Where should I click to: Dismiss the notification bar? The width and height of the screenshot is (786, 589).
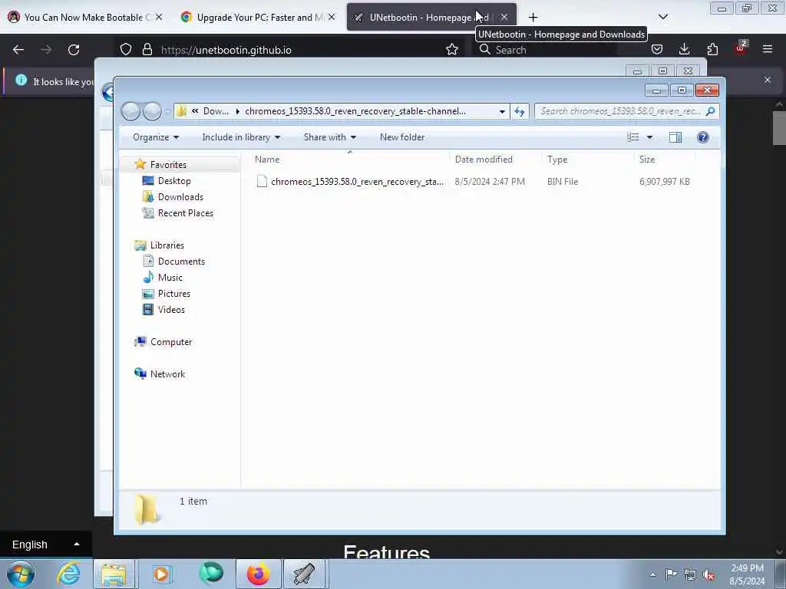pyautogui.click(x=767, y=80)
